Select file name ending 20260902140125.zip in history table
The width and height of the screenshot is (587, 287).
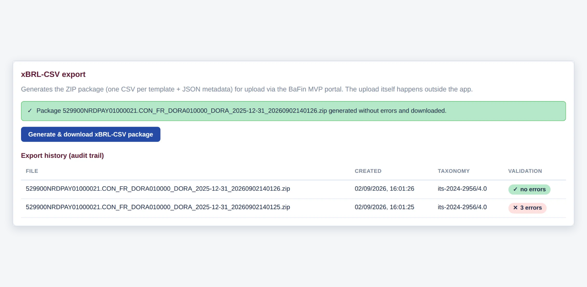pyautogui.click(x=158, y=207)
